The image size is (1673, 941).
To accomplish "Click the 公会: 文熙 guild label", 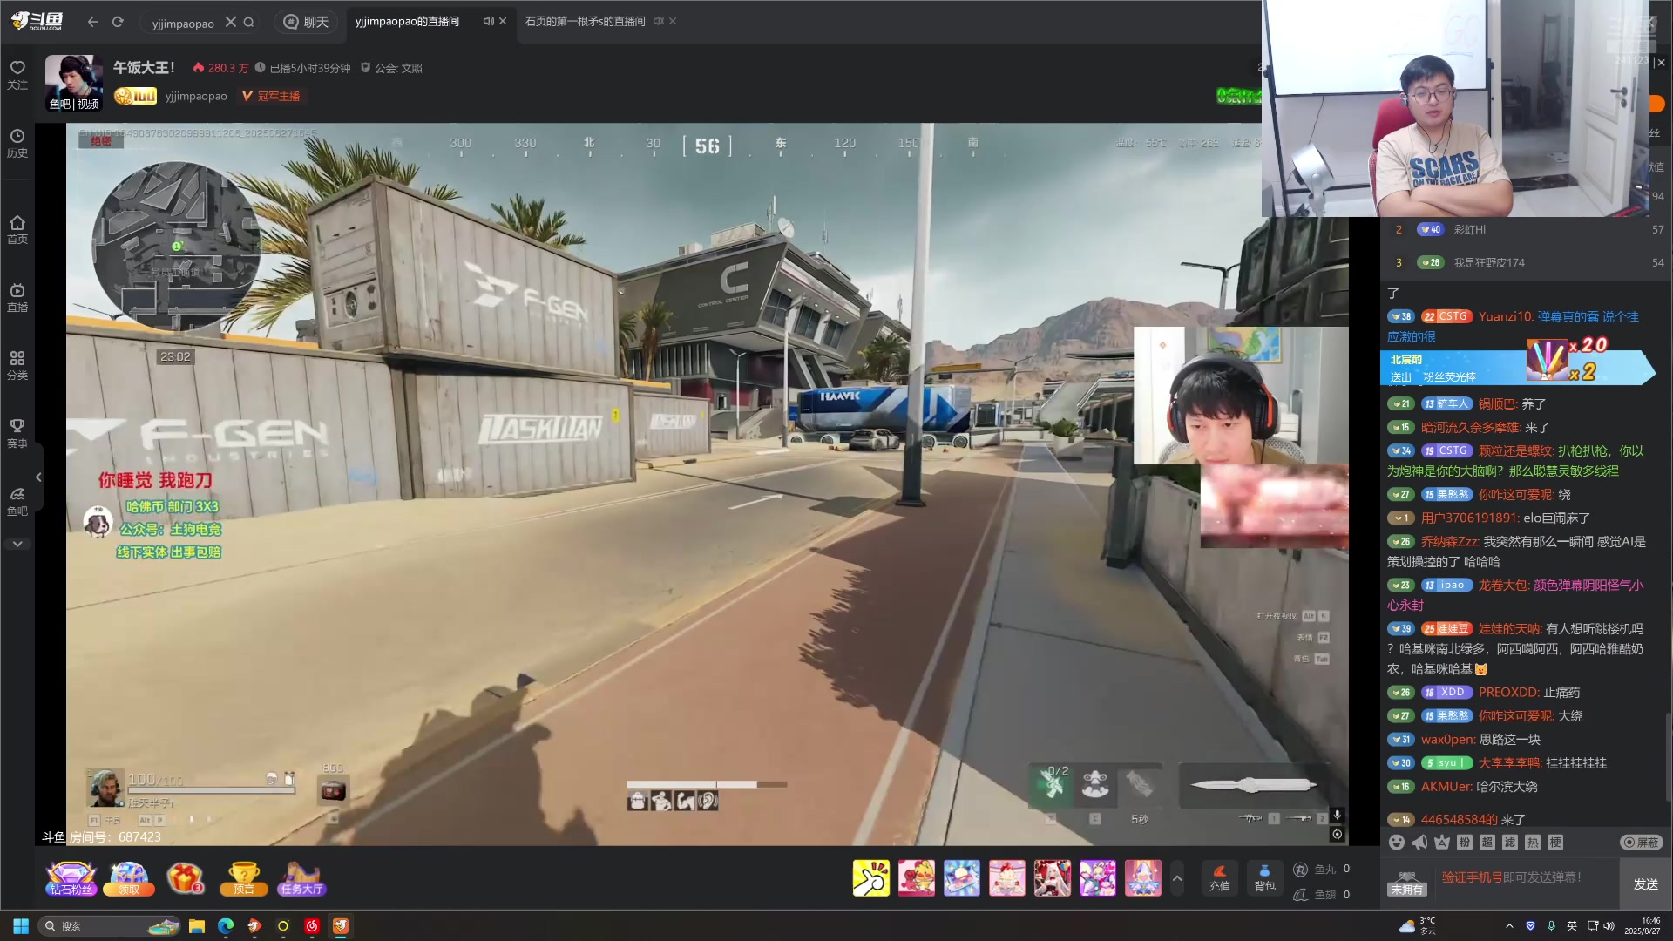I will (x=391, y=68).
